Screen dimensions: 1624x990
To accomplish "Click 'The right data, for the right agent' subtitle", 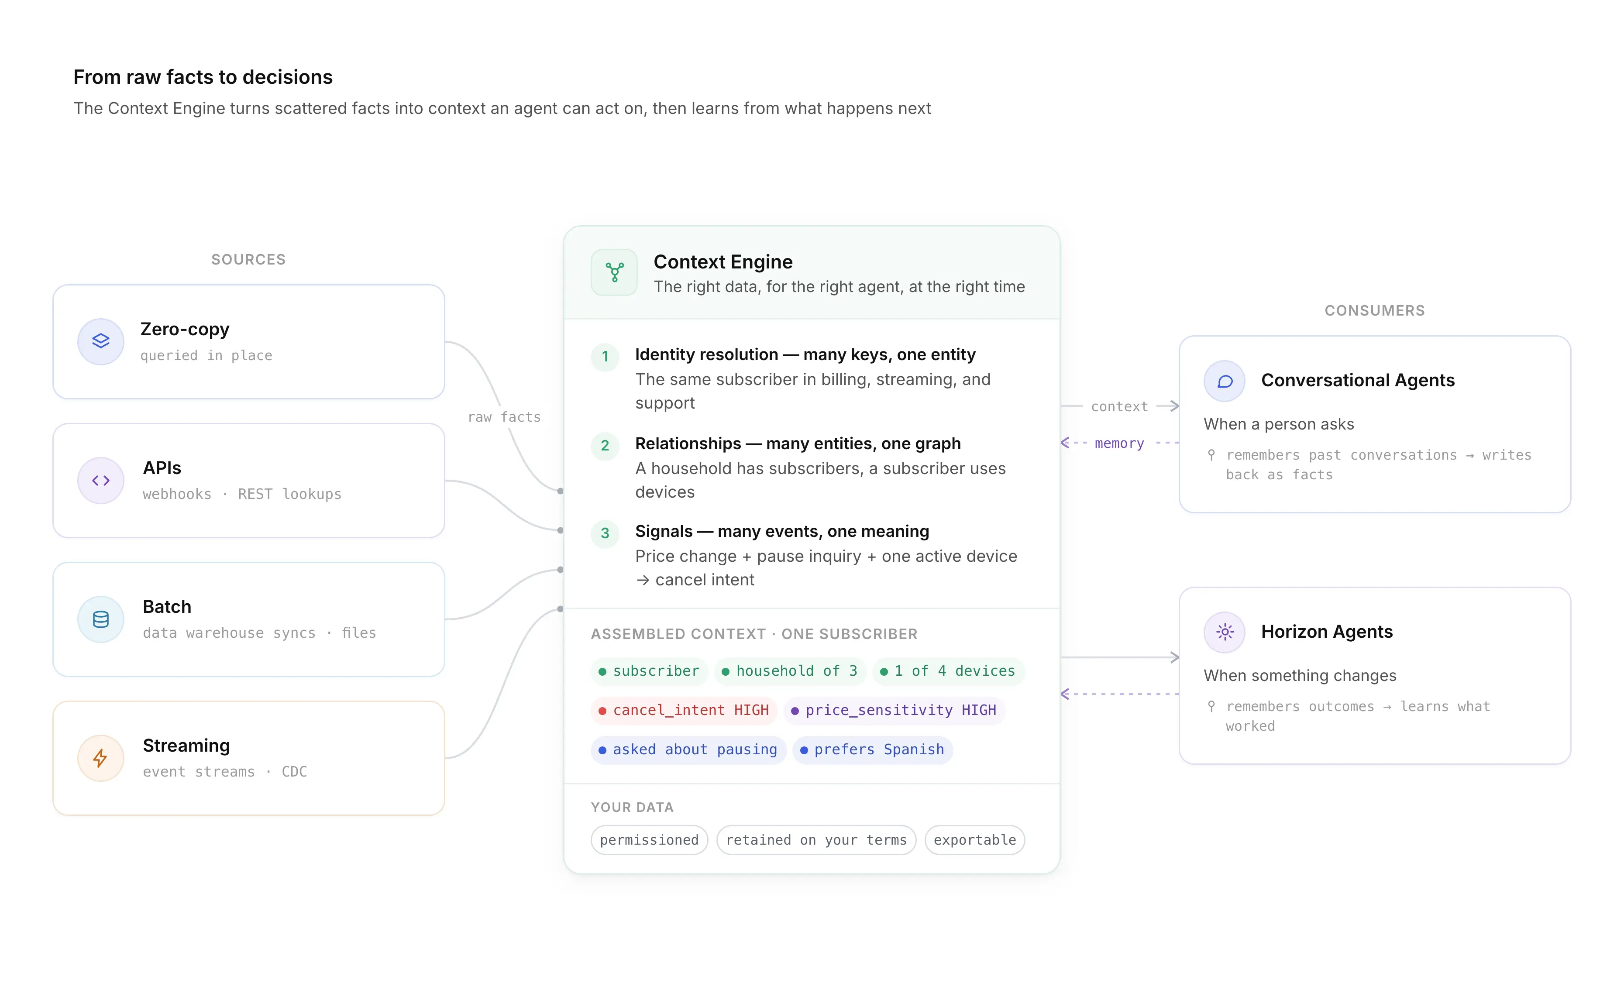I will [839, 287].
